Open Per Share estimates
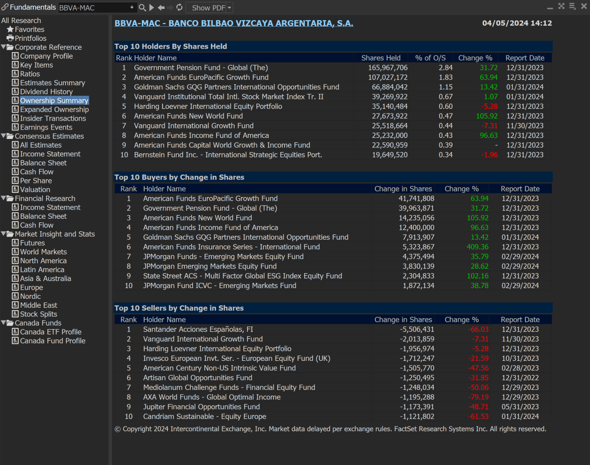The width and height of the screenshot is (590, 465). click(x=36, y=181)
